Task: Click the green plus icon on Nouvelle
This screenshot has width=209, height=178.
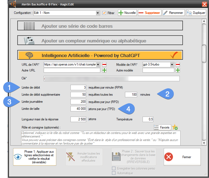Action: click(121, 13)
